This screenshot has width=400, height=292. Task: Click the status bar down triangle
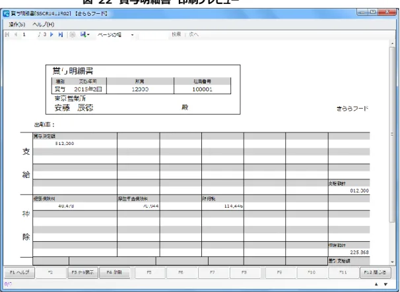click(x=385, y=284)
